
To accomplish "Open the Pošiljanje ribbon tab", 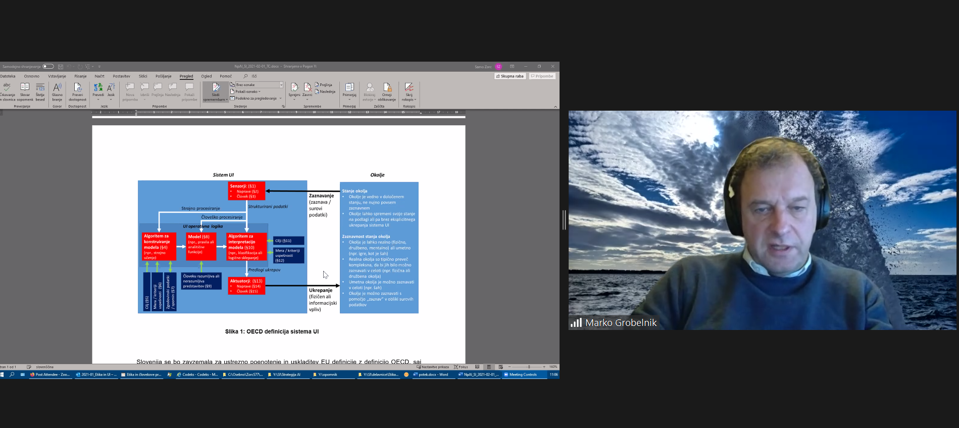I will point(163,76).
